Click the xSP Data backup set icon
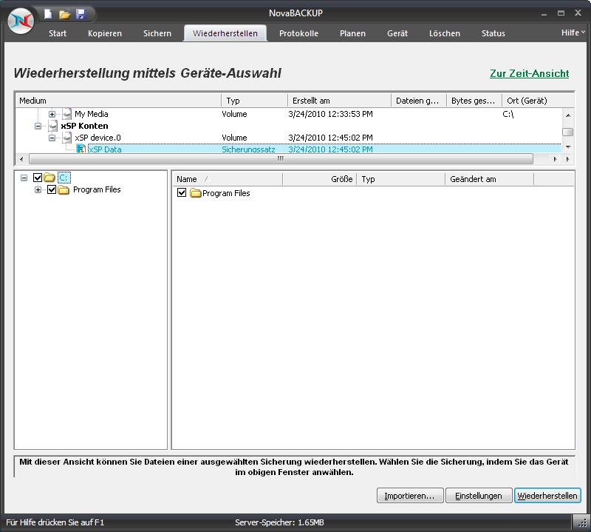Screen dimensions: 591x532 pos(81,149)
